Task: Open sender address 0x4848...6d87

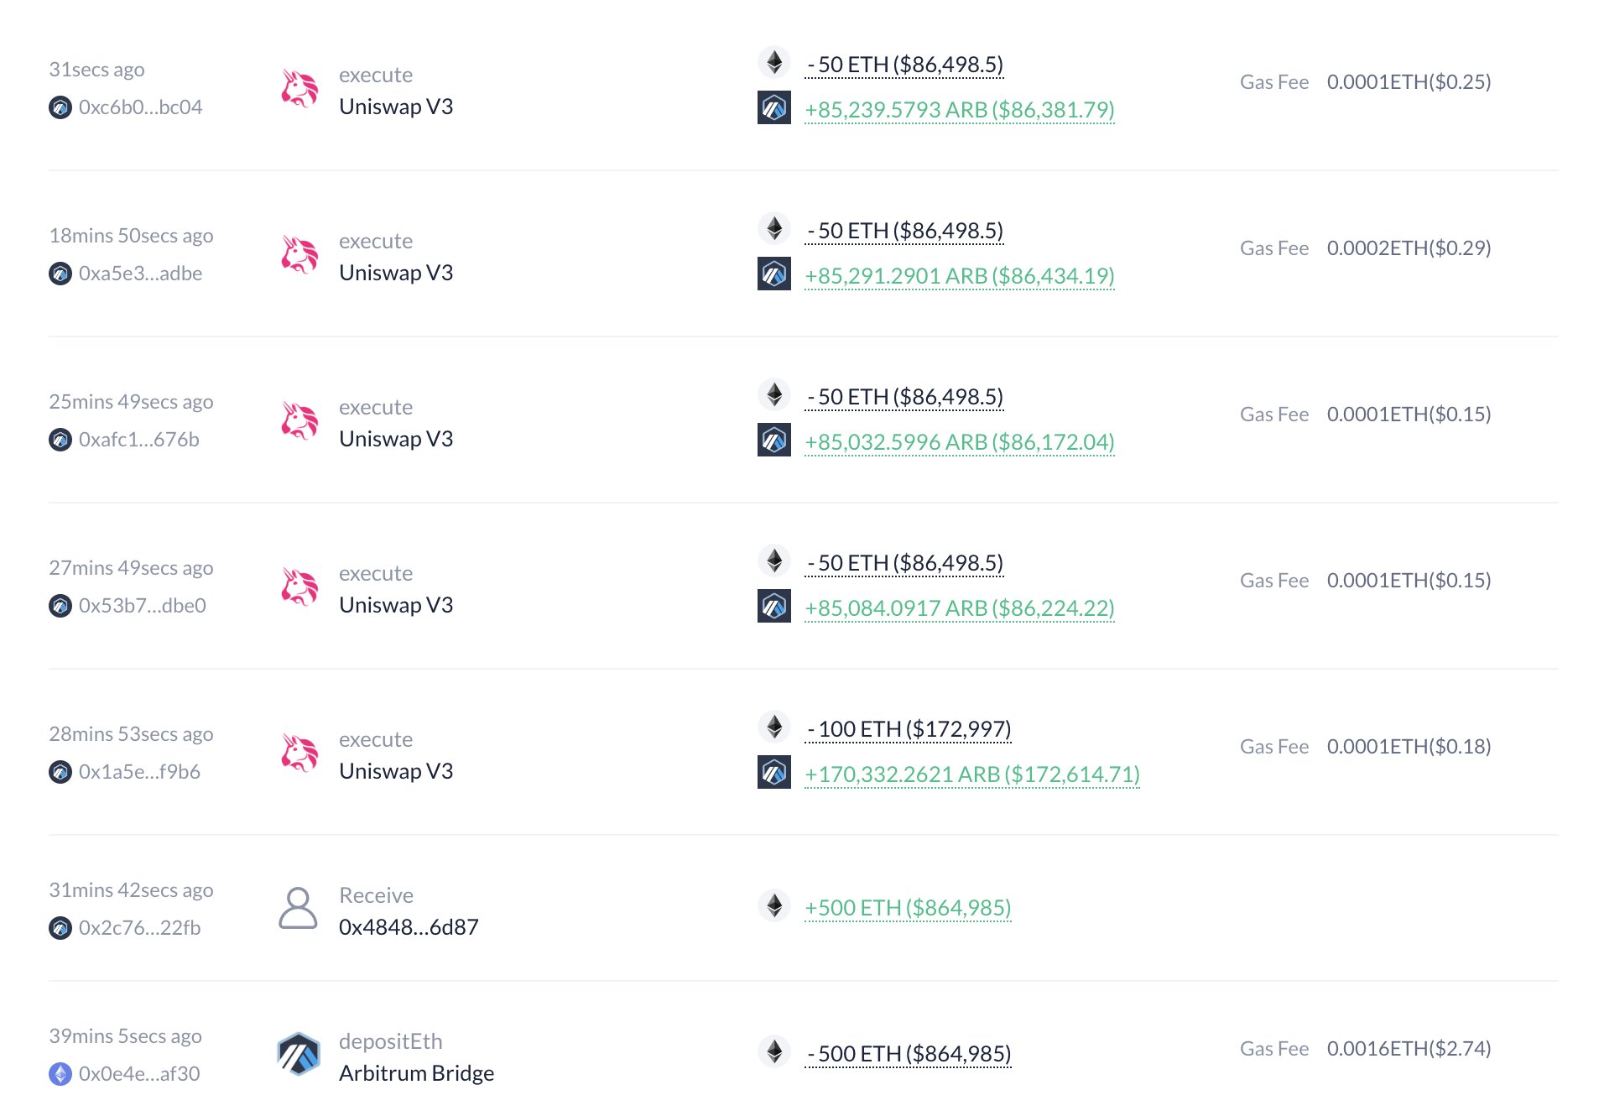Action: coord(409,927)
